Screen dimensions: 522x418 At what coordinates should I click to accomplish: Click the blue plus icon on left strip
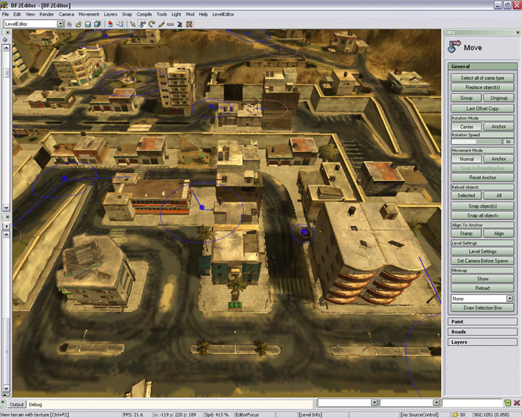[x=5, y=40]
